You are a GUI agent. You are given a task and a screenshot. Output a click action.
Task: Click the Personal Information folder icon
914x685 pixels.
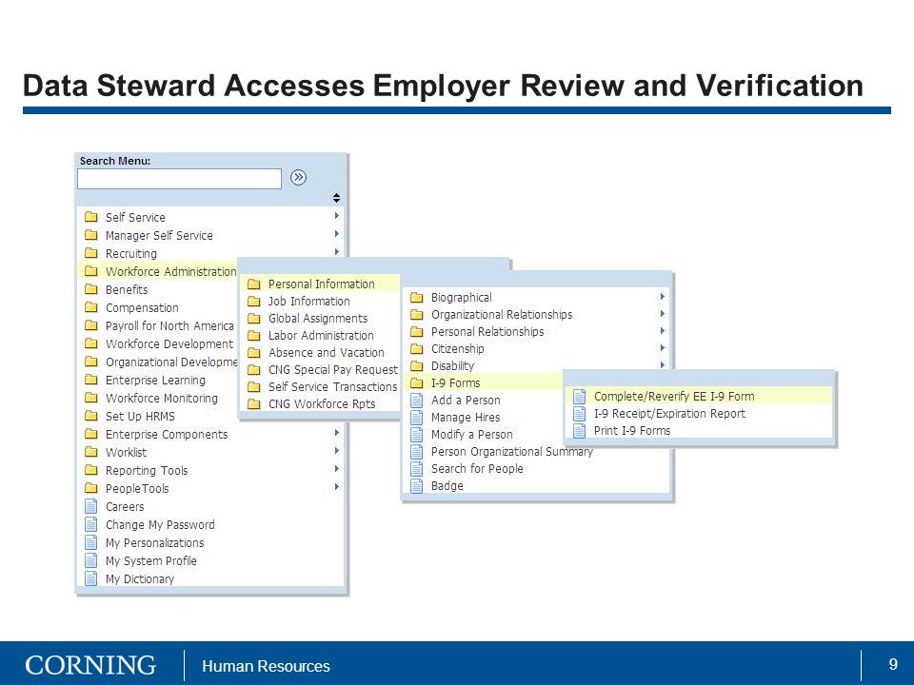click(x=253, y=284)
